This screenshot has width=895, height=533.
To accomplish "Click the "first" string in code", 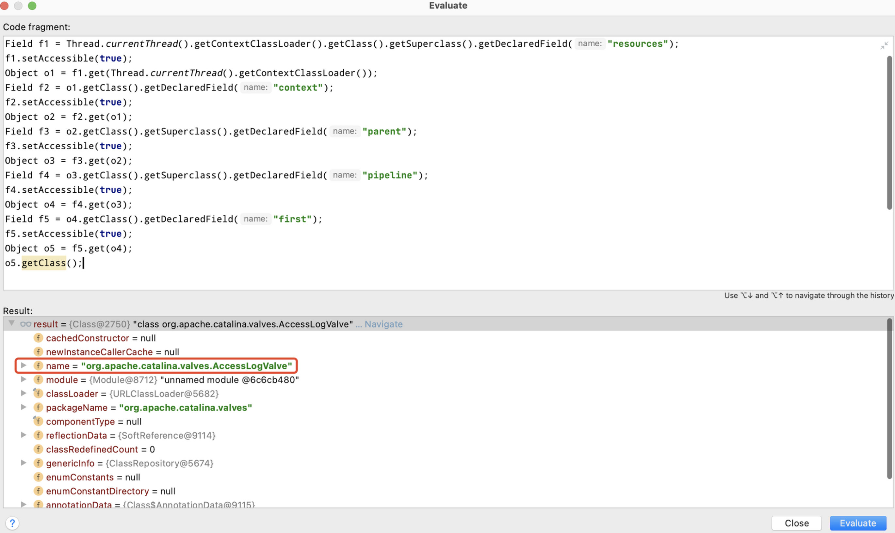I will point(293,219).
